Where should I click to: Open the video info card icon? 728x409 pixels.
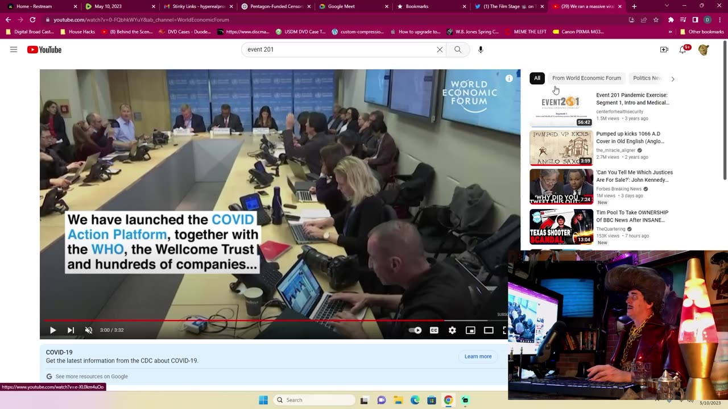[509, 78]
